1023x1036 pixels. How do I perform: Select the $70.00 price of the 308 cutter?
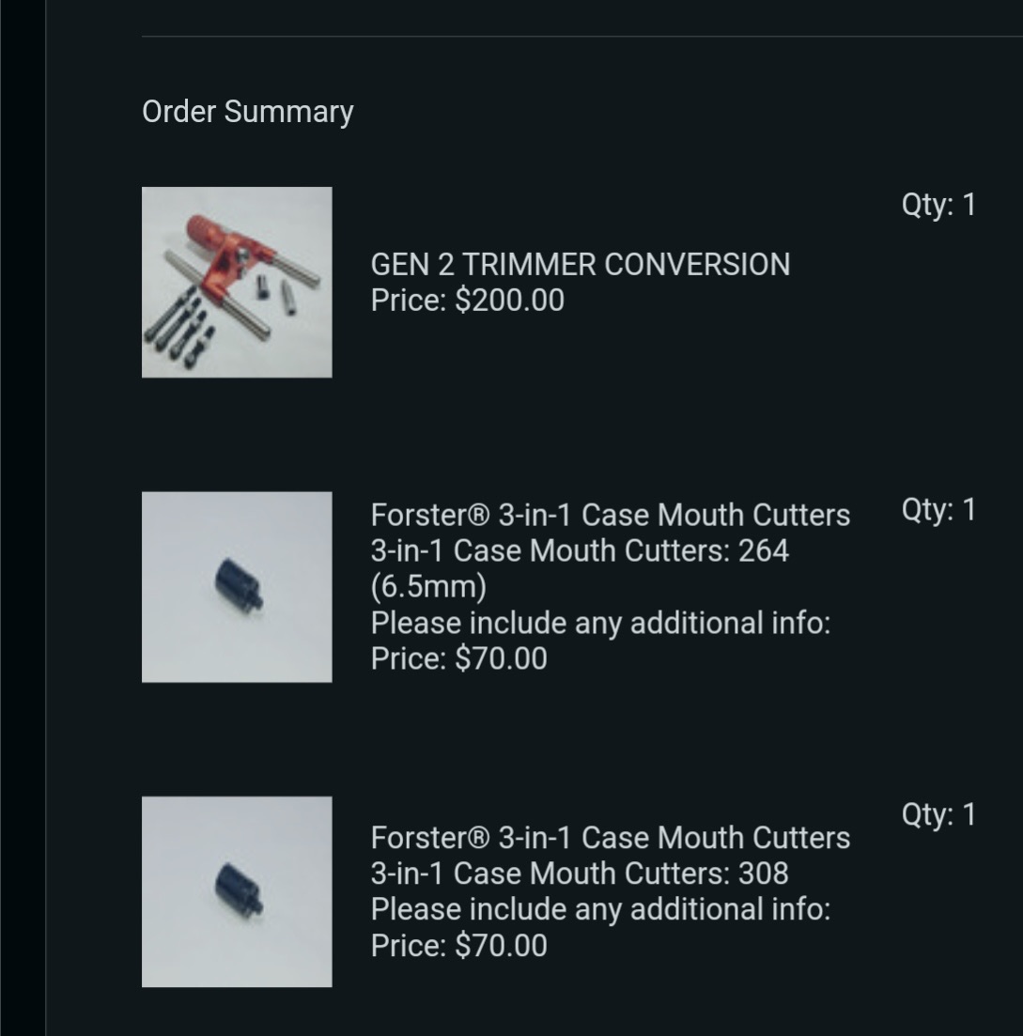[501, 946]
